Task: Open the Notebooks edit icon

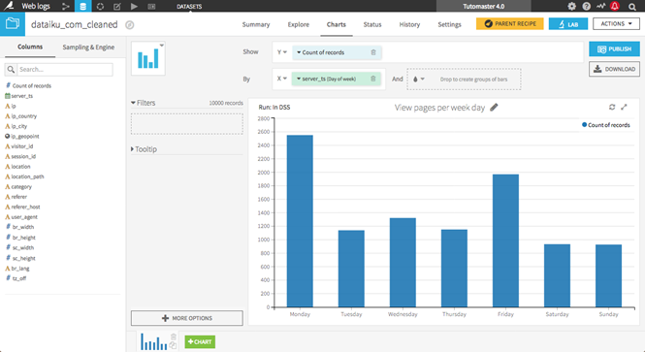Action: pos(116,6)
